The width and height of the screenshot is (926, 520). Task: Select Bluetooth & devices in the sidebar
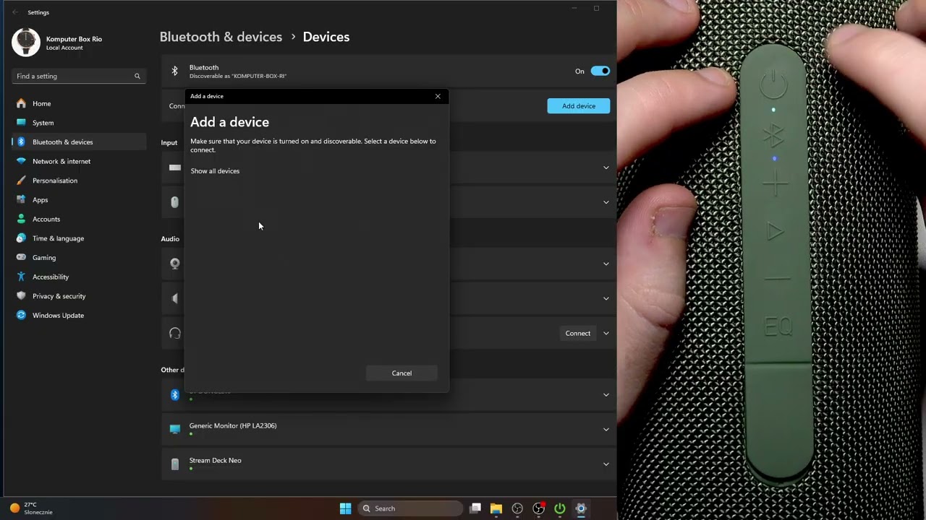(x=79, y=142)
